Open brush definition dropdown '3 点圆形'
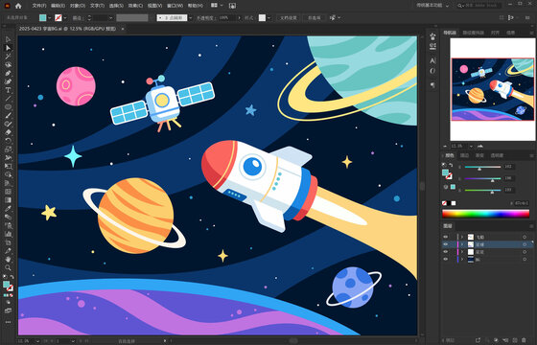 pos(191,18)
